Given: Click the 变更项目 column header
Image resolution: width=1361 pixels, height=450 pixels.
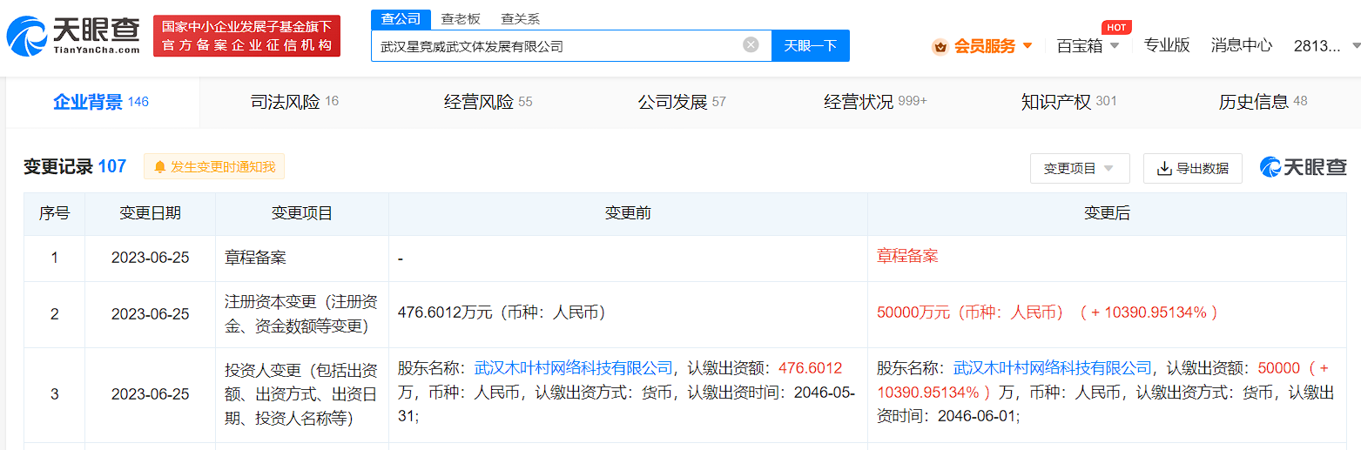Looking at the screenshot, I should click(301, 213).
